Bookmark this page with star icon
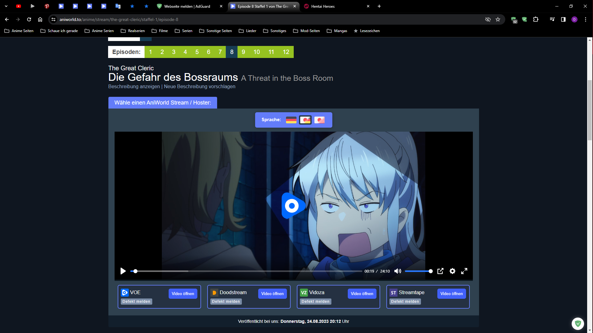 (498, 19)
